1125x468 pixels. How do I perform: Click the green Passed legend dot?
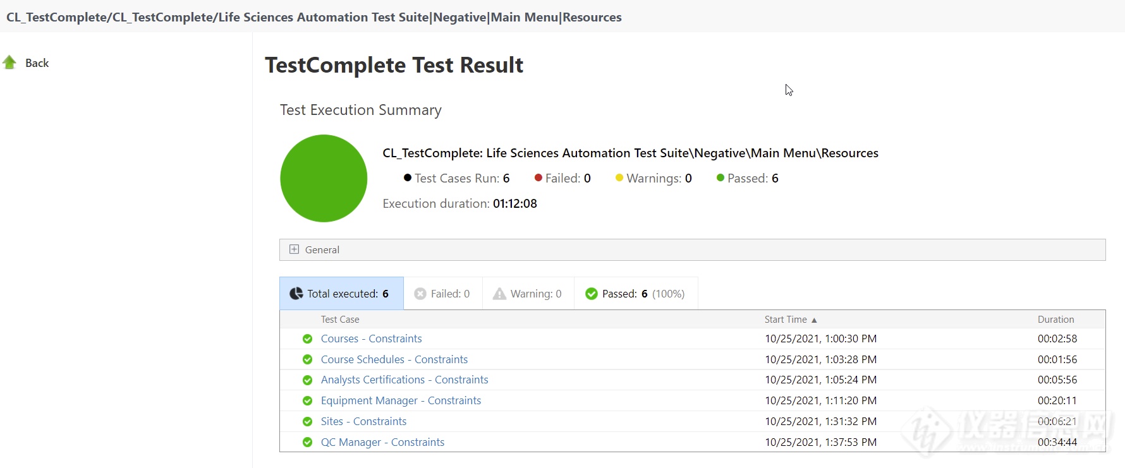point(721,177)
